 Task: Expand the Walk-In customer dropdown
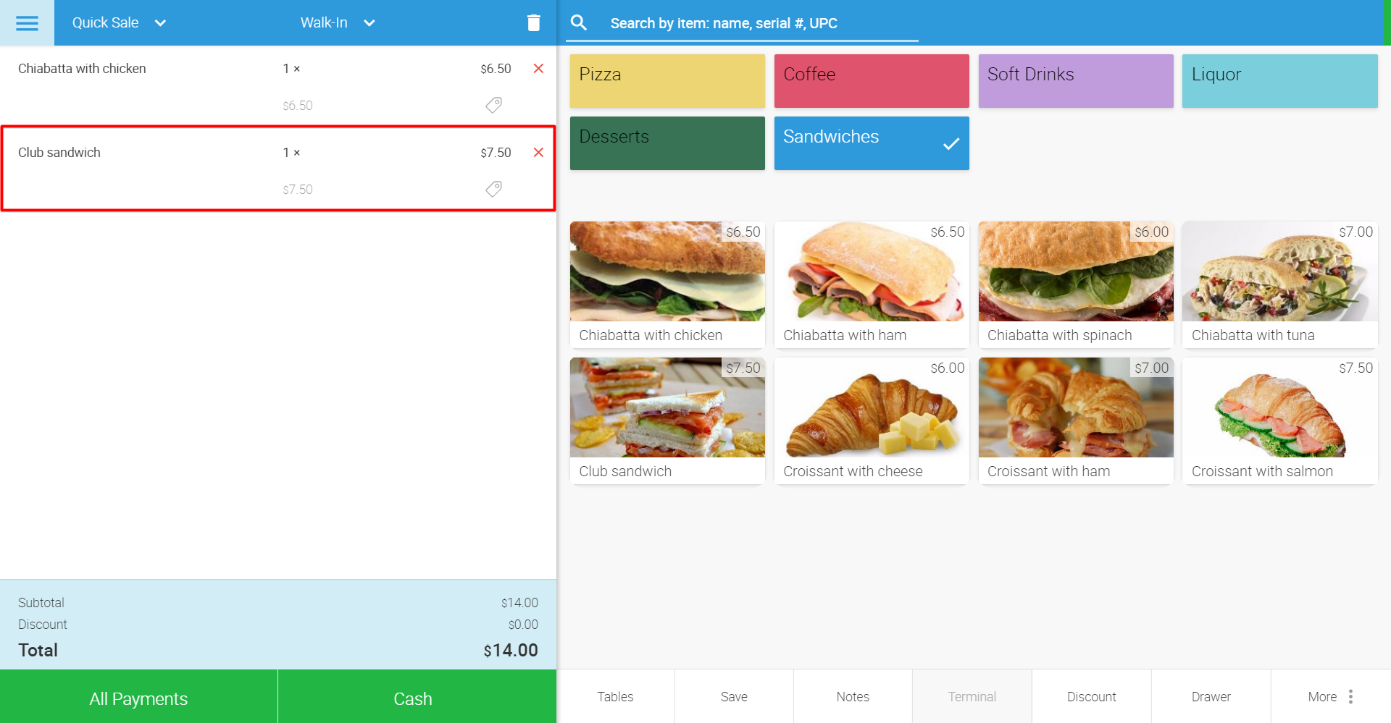(x=338, y=23)
